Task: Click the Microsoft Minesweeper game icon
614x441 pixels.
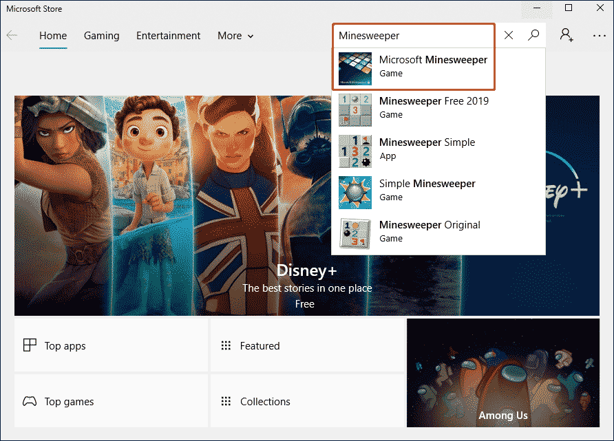Action: [355, 69]
